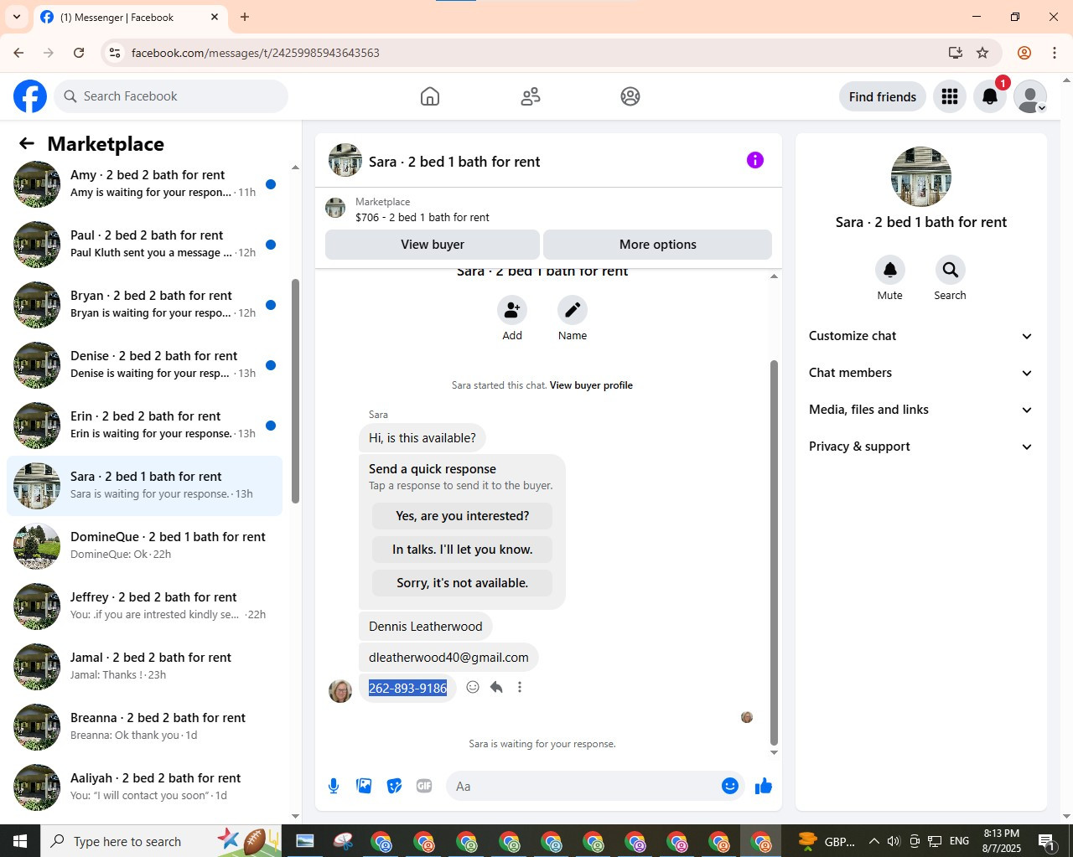Open the Facebook menu grid icon

point(950,96)
